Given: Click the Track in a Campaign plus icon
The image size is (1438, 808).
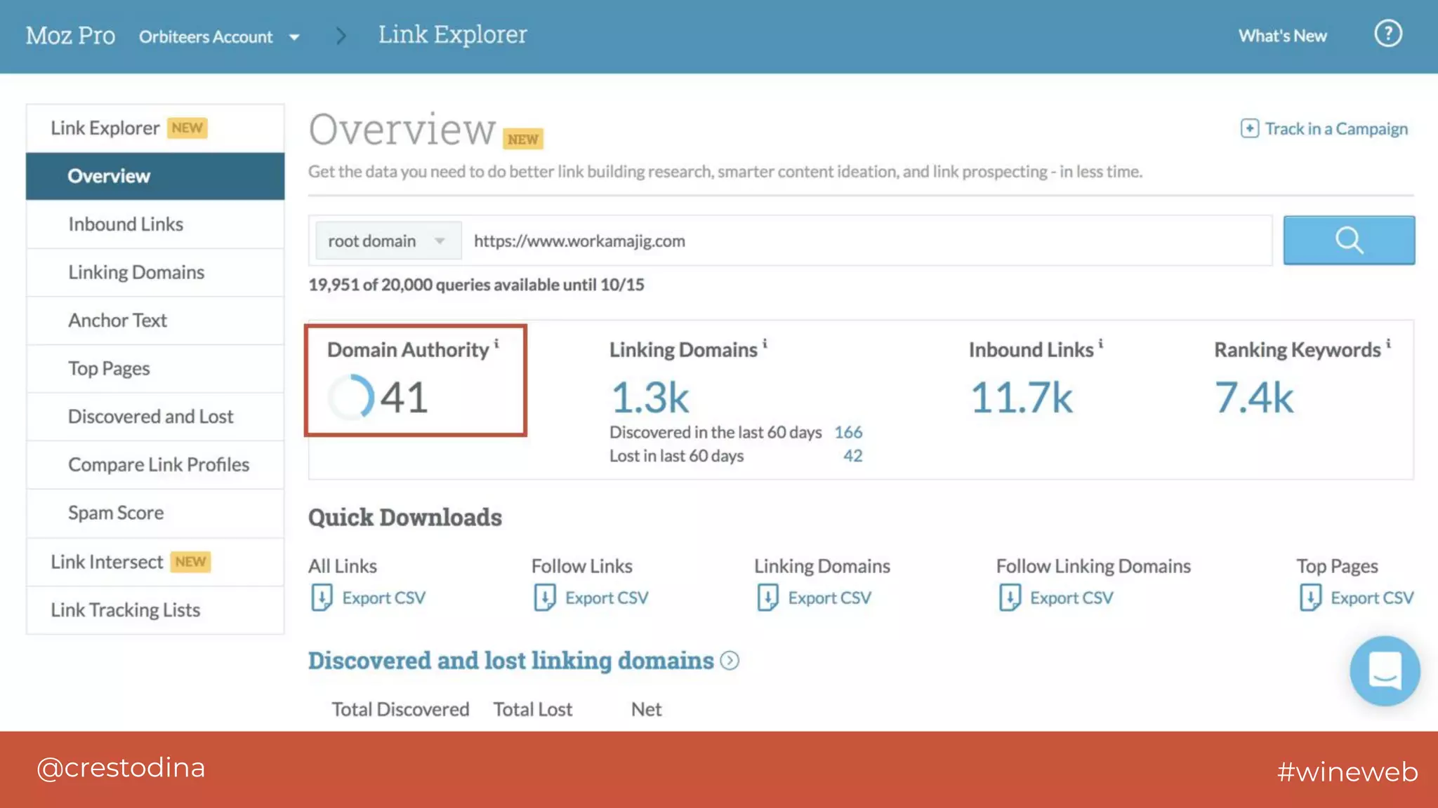Looking at the screenshot, I should tap(1249, 128).
